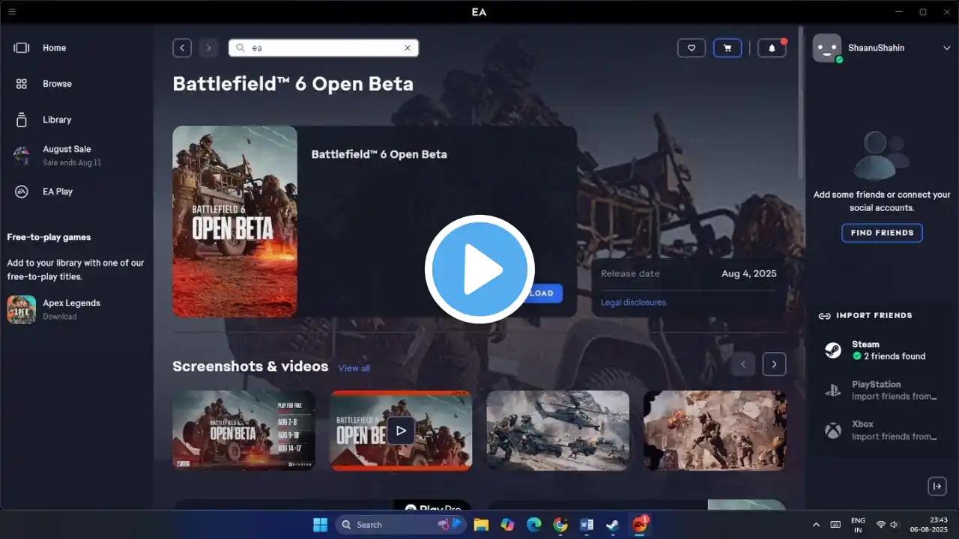The height and width of the screenshot is (539, 959).
Task: Open the notifications bell
Action: pos(772,48)
